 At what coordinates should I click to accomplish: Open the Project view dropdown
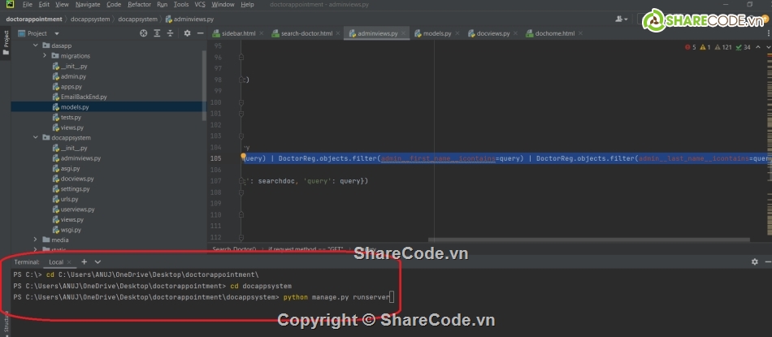(x=57, y=33)
